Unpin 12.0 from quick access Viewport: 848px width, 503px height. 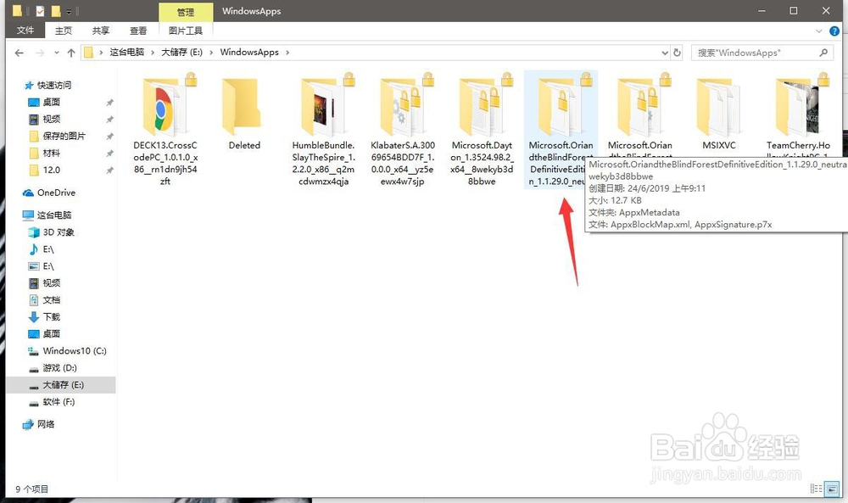[109, 170]
